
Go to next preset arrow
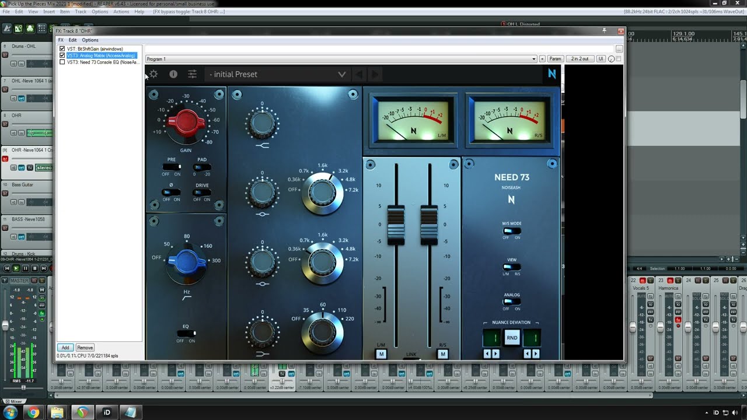click(x=375, y=74)
